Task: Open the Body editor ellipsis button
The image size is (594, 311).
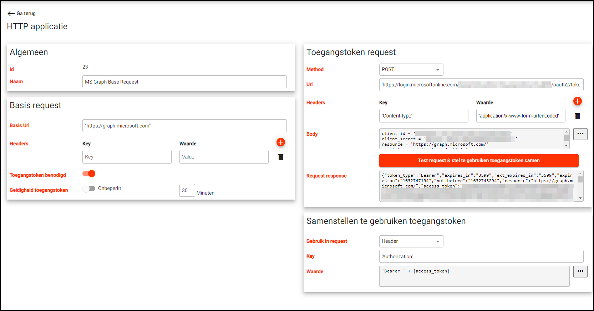Action: tap(580, 134)
